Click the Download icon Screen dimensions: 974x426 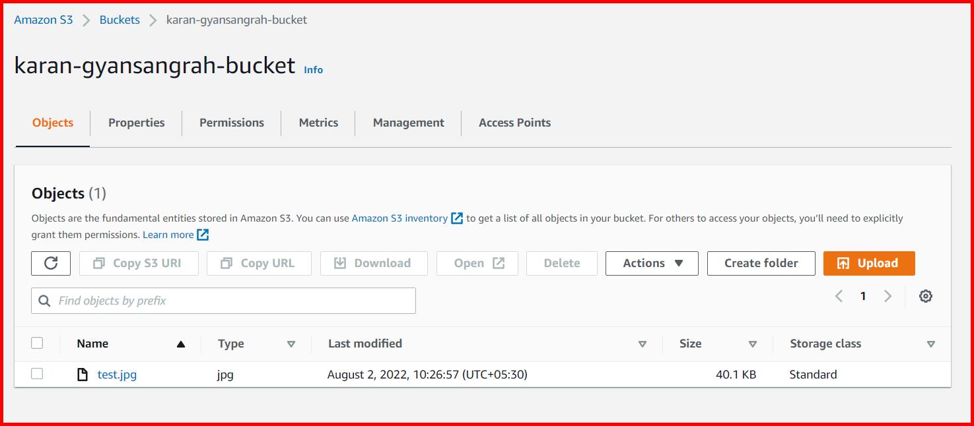(x=341, y=262)
